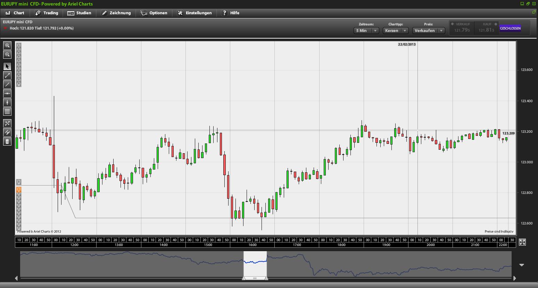Viewport: 538px width, 288px height.
Task: Expand the Zeitraum 5 Min dropdown
Action: 366,31
